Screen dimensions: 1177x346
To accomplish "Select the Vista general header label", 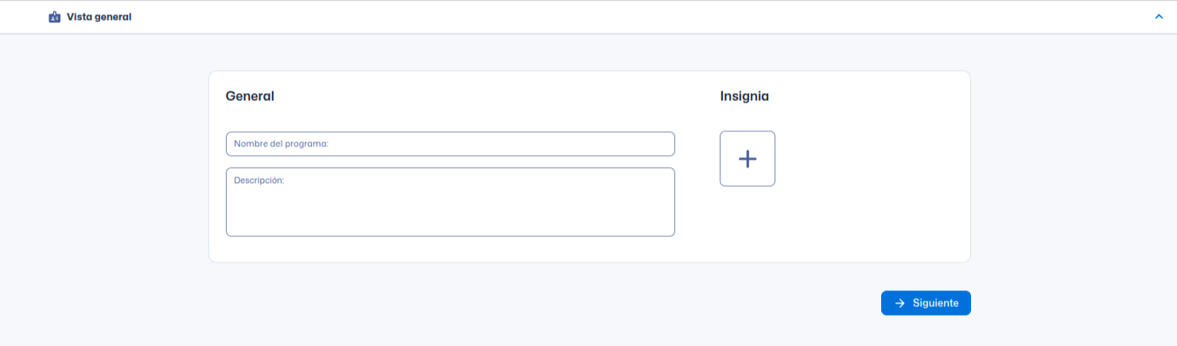I will tap(99, 17).
